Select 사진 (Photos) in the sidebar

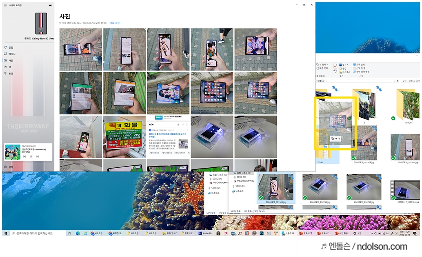click(9, 60)
